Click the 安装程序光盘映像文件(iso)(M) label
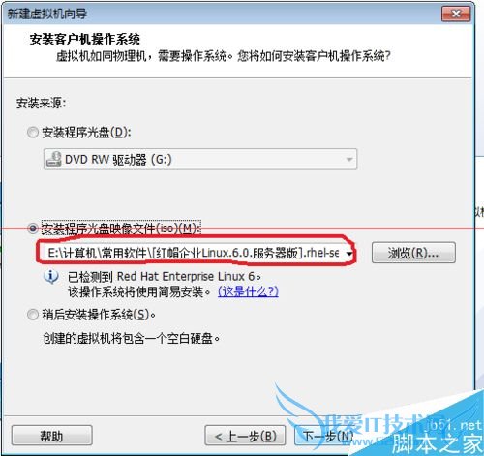 click(121, 228)
